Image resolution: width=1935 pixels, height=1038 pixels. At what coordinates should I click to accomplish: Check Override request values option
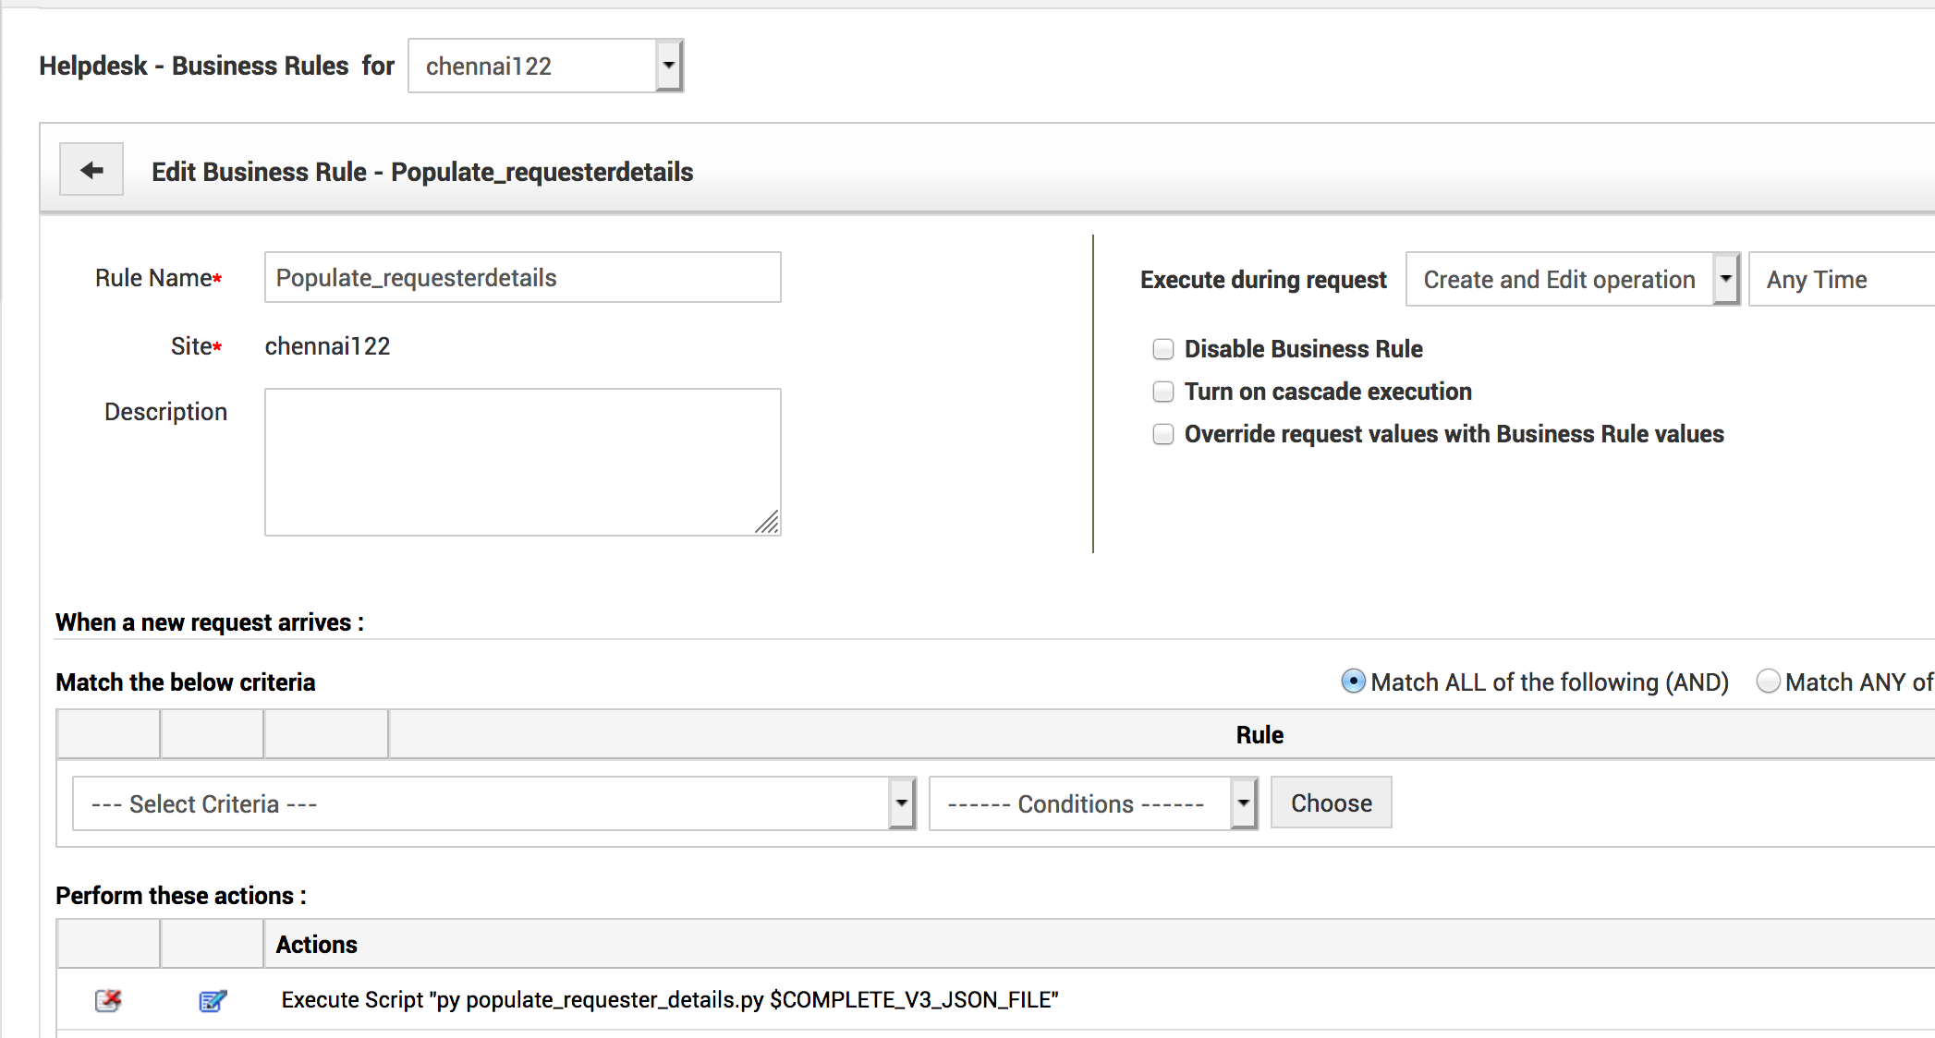click(x=1163, y=434)
